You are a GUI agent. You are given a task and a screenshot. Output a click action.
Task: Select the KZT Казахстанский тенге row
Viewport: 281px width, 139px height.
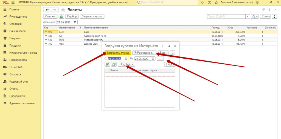point(160,36)
